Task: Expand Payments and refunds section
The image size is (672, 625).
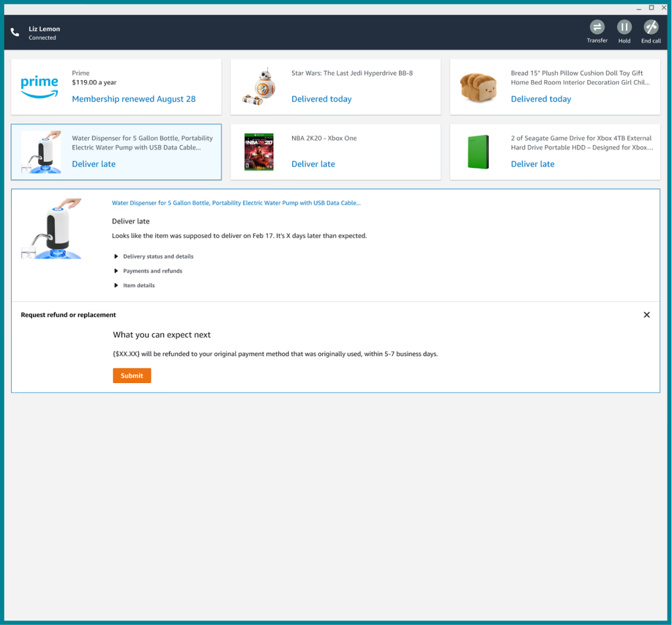Action: tap(152, 271)
